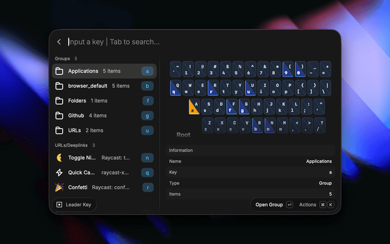
Task: Click the Return key badge beside Open Group
Action: pos(289,205)
